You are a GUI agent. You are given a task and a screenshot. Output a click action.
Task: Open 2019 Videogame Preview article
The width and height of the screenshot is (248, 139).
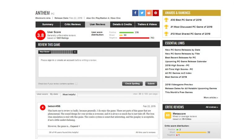click(x=179, y=85)
